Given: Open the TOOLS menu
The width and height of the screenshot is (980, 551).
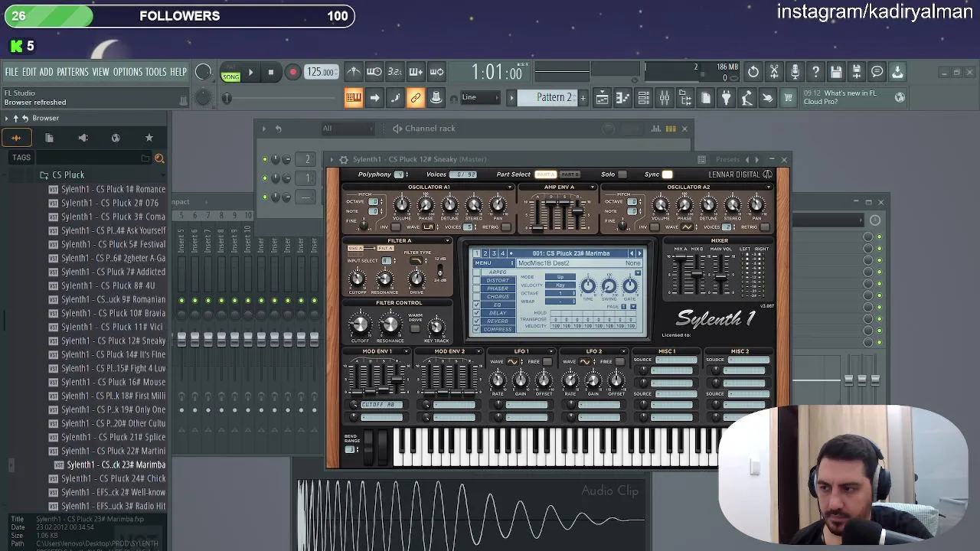Looking at the screenshot, I should coord(156,72).
